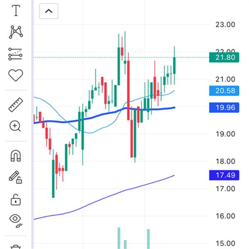Click the 20.58 indicator value label
This screenshot has height=249, width=249.
pos(224,90)
